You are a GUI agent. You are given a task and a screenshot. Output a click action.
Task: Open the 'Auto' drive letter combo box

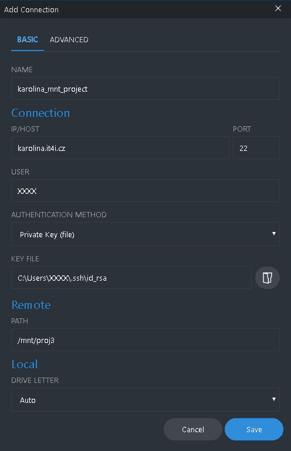pyautogui.click(x=145, y=399)
